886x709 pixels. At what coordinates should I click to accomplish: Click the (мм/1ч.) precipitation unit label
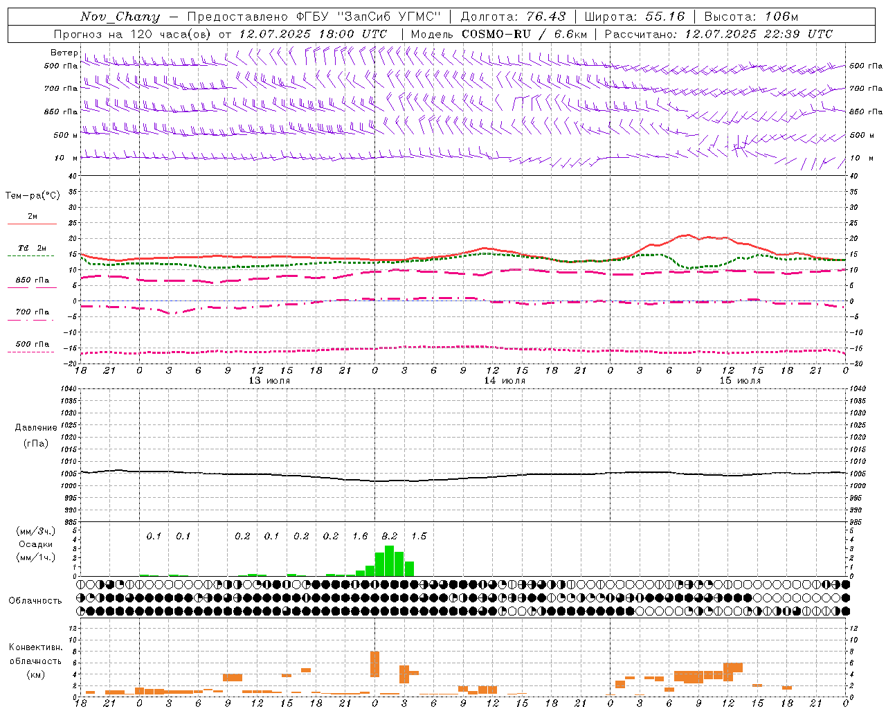[x=36, y=557]
